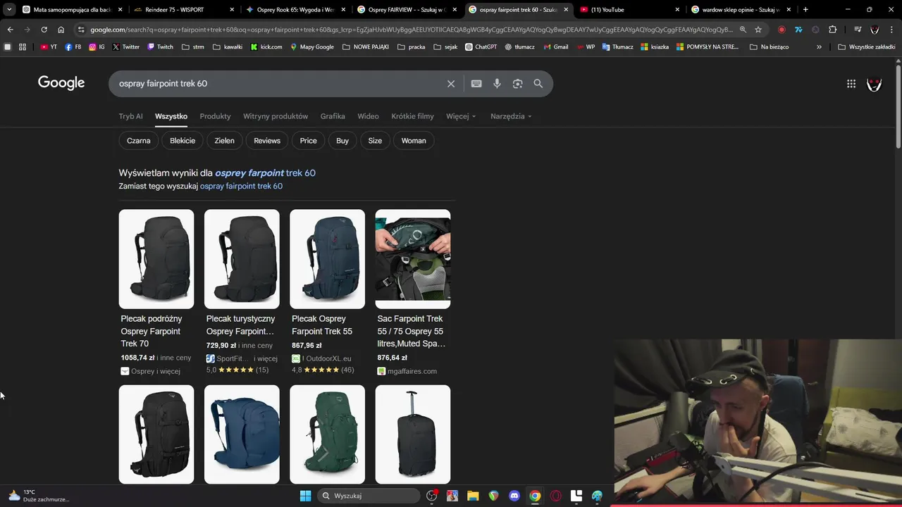The width and height of the screenshot is (902, 507).
Task: Open the ChatGPT bookmark
Action: [481, 46]
